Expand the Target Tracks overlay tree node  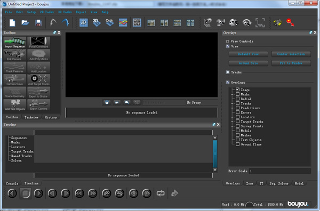click(232, 121)
